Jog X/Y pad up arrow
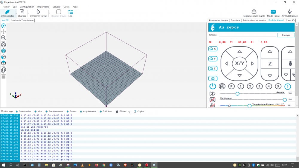Viewport: 299px width, 168px height. (x=240, y=52)
